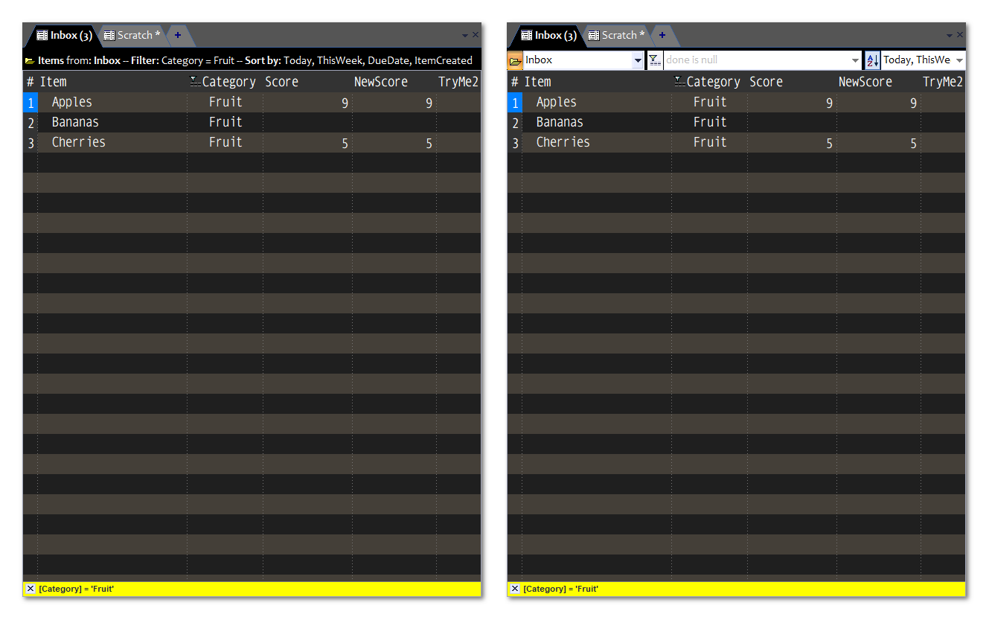Click filter icon beside Category in left panel
This screenshot has width=989, height=620.
pyautogui.click(x=194, y=82)
